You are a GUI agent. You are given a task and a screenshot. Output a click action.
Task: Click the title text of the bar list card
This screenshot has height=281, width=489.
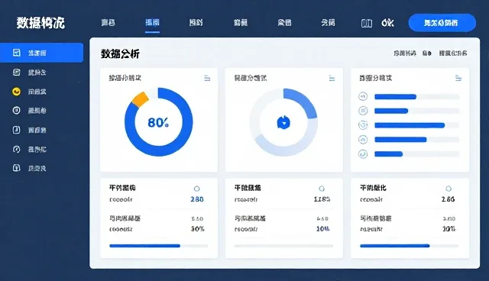click(375, 78)
